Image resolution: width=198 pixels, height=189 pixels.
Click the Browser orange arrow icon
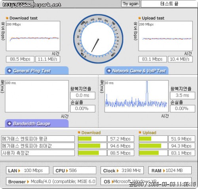(28, 182)
